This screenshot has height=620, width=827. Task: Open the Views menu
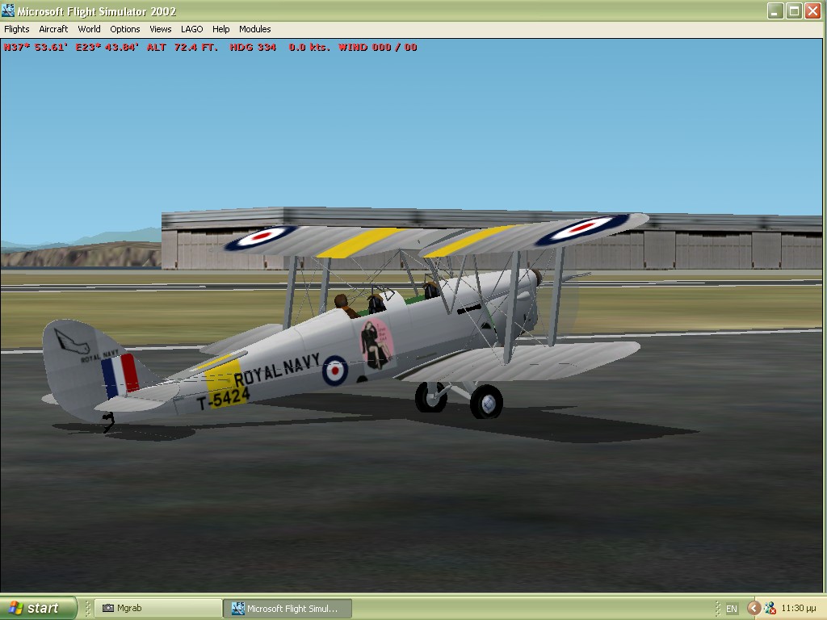coord(161,29)
